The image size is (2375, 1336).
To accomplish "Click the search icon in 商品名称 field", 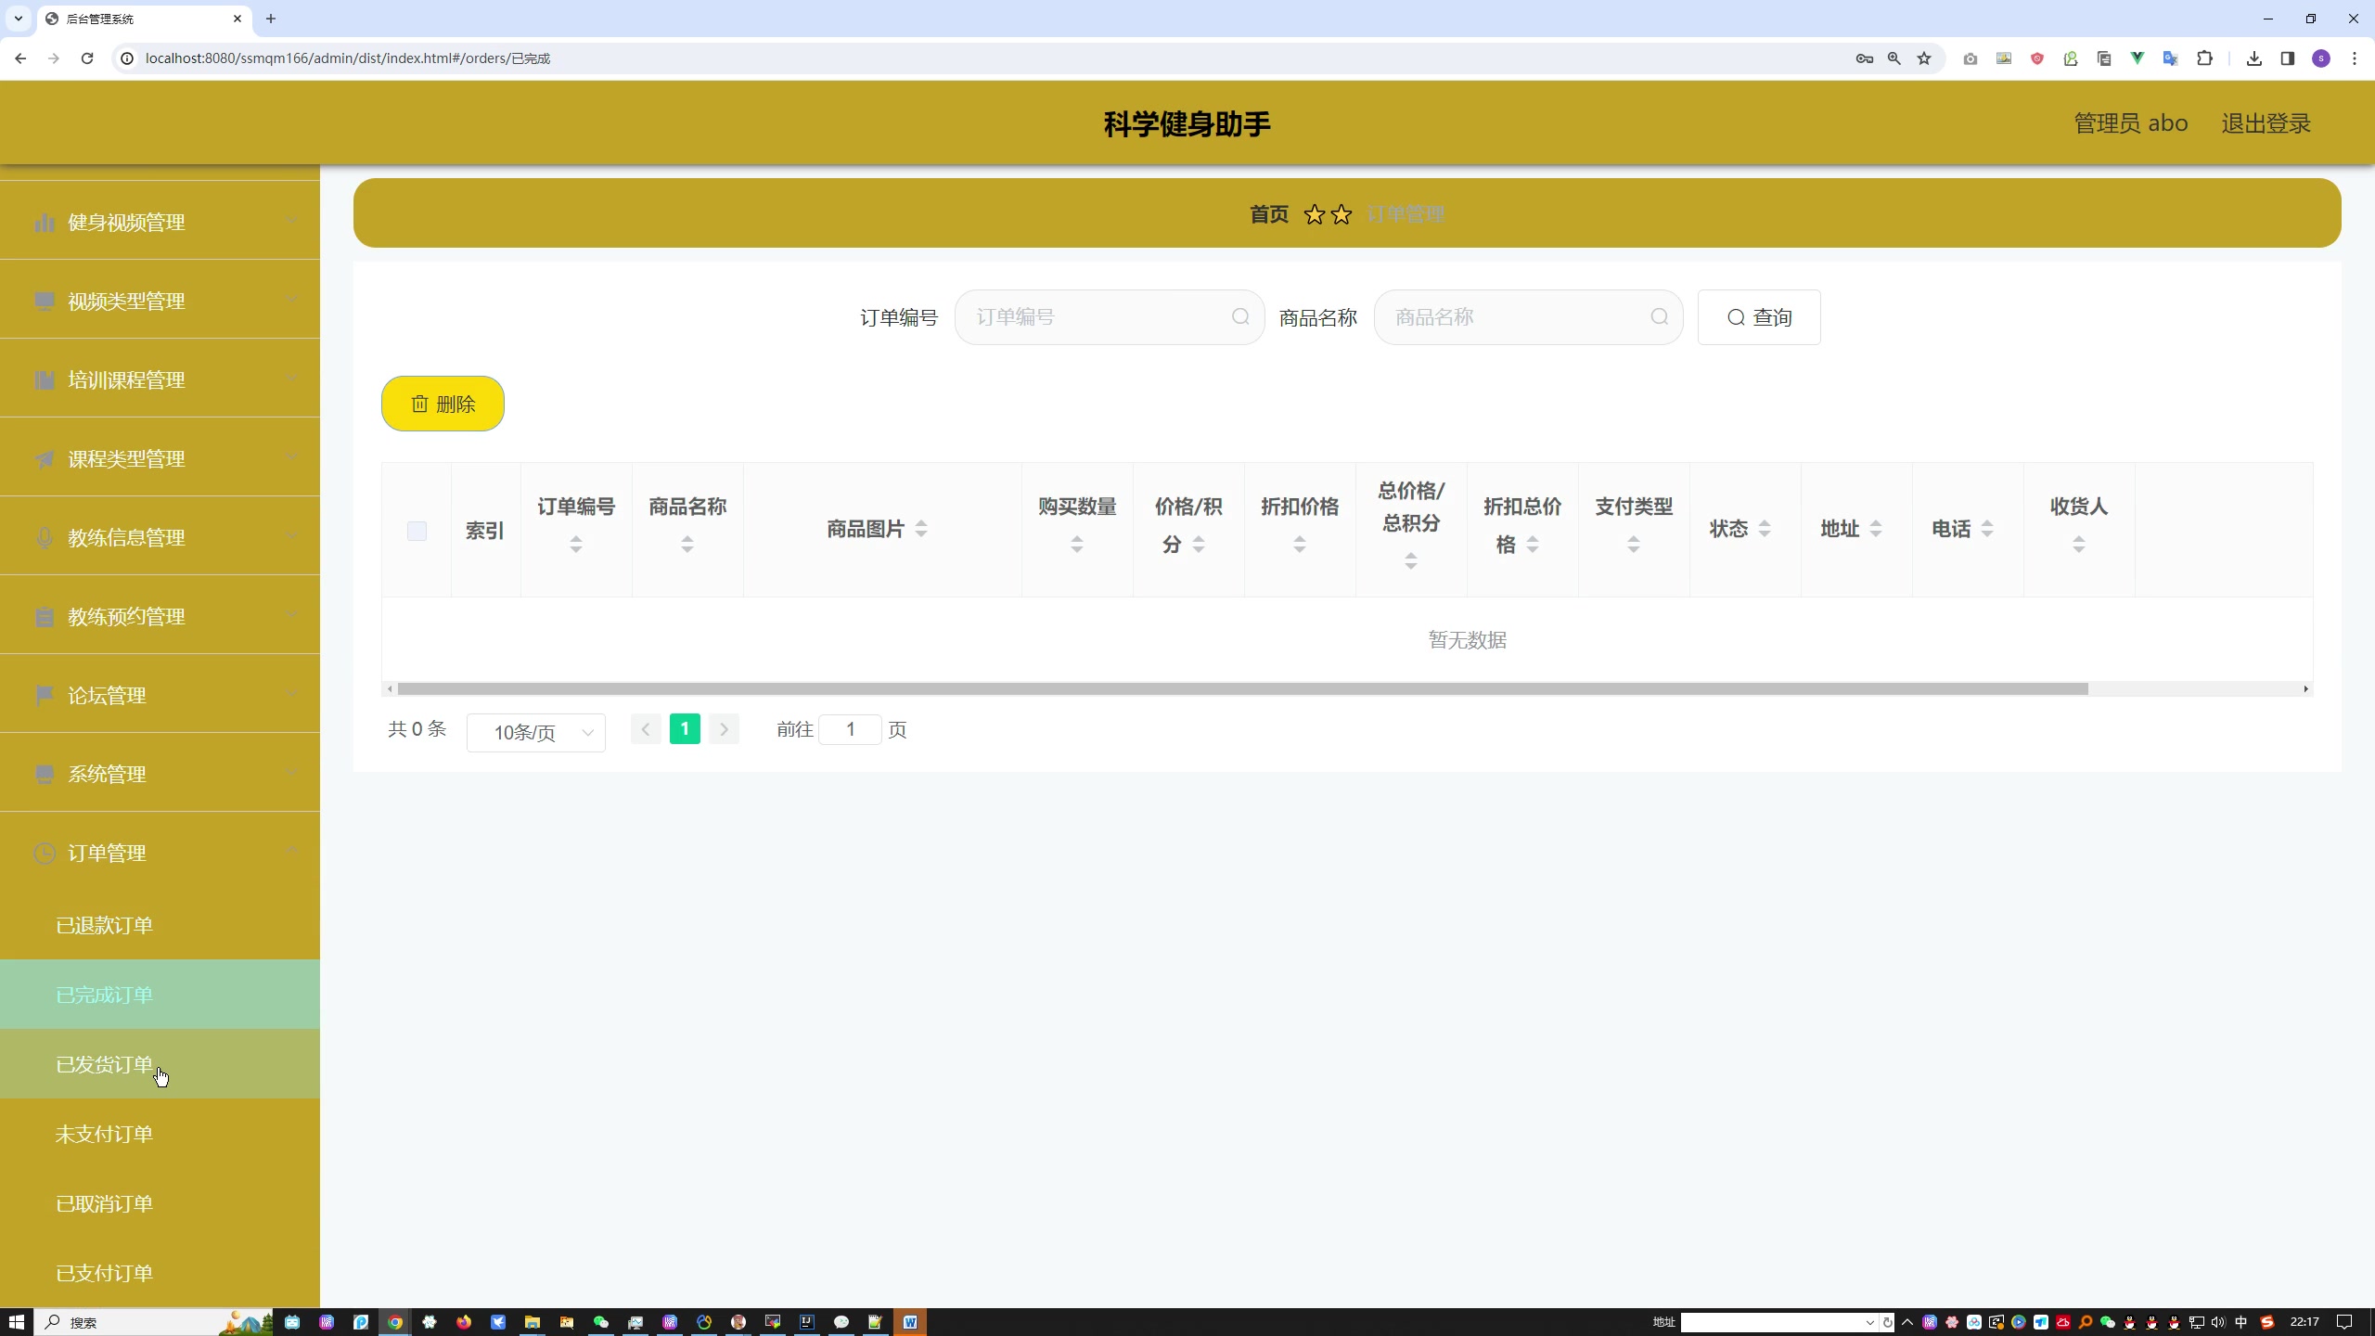I will coord(1660,317).
